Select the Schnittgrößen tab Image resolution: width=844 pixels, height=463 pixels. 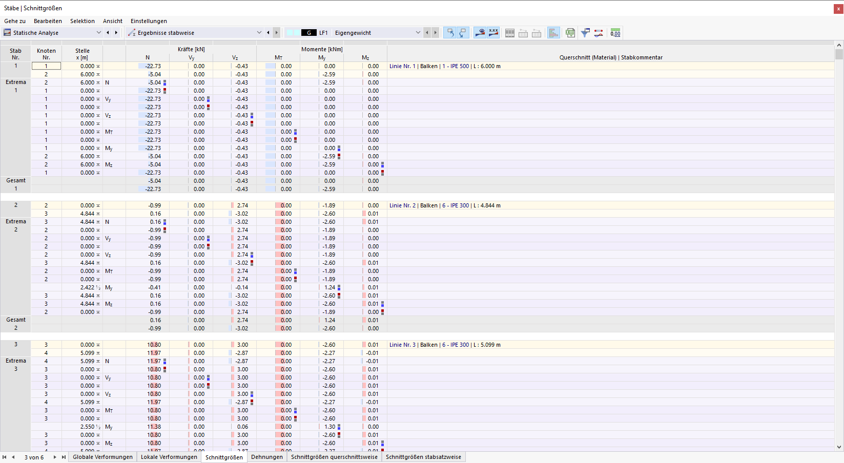(224, 457)
